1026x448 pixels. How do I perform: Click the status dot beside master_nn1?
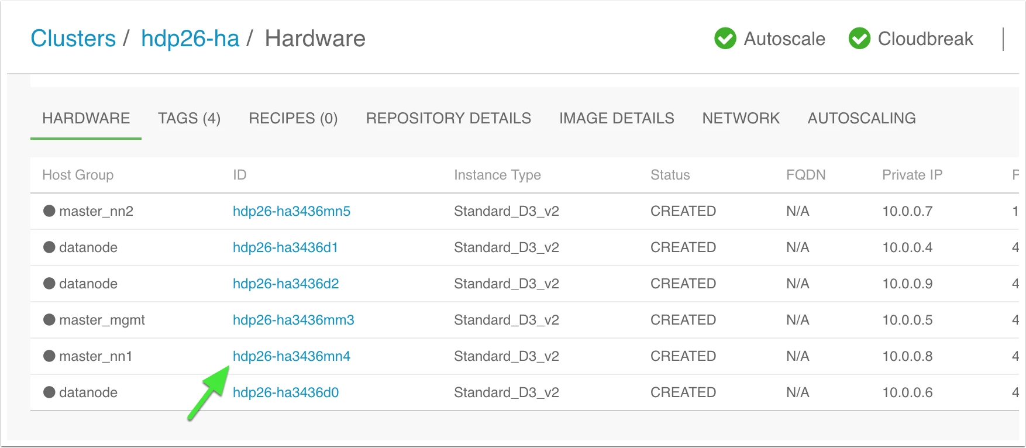(49, 356)
